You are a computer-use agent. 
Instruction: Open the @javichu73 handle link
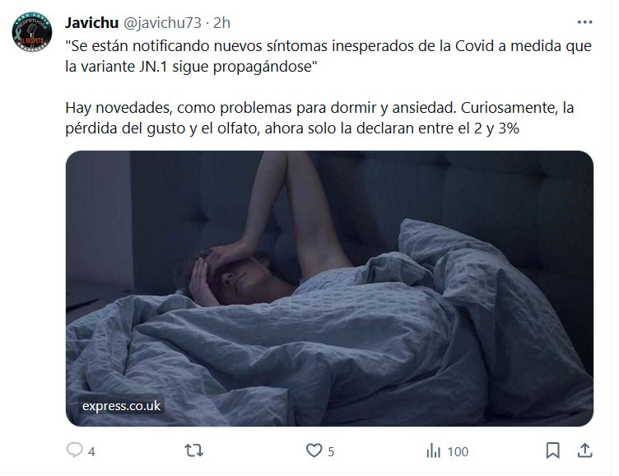pyautogui.click(x=163, y=23)
